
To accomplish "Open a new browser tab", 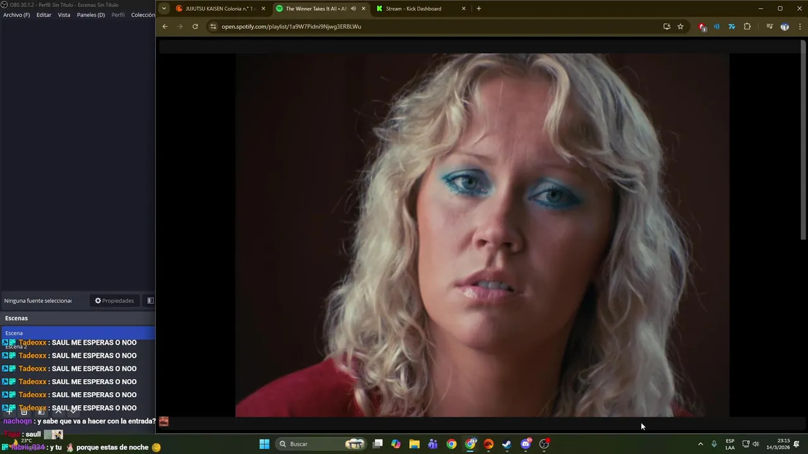I will pyautogui.click(x=478, y=9).
